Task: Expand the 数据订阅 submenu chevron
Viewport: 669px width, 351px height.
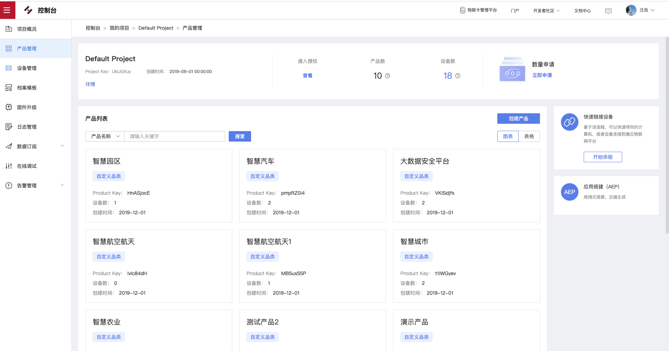Action: tap(62, 146)
